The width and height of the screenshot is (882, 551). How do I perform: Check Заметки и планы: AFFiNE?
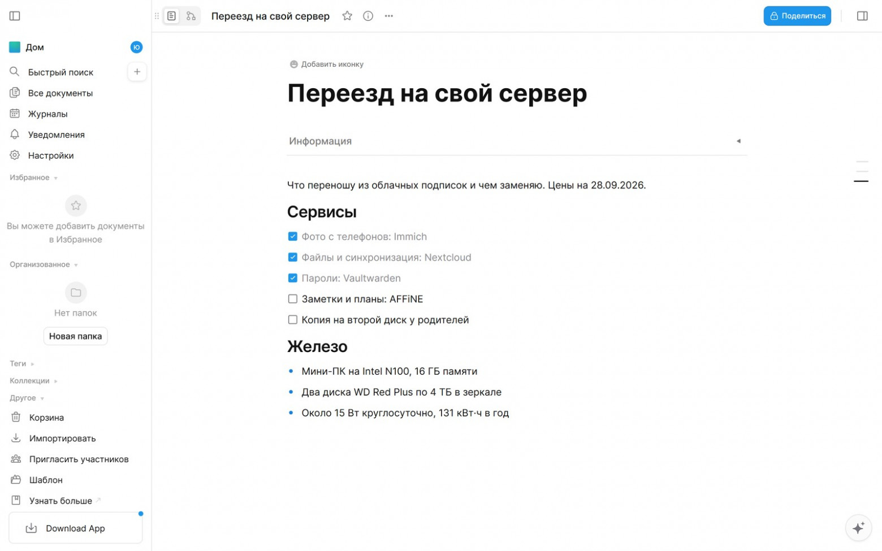coord(293,300)
